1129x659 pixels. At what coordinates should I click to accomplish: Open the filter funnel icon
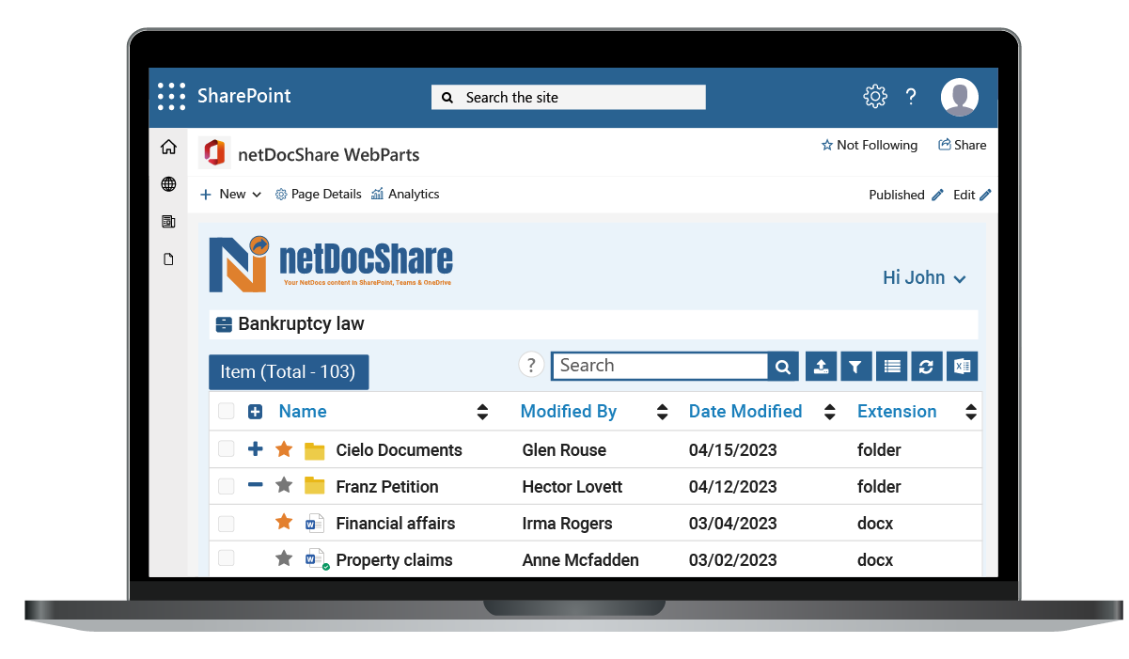[855, 367]
